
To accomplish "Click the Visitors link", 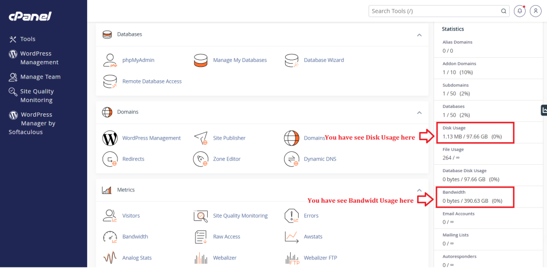I will [x=131, y=216].
